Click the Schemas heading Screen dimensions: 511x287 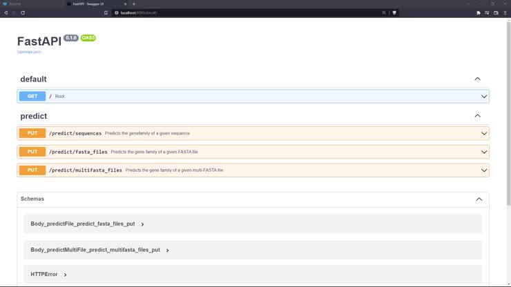[x=32, y=199]
